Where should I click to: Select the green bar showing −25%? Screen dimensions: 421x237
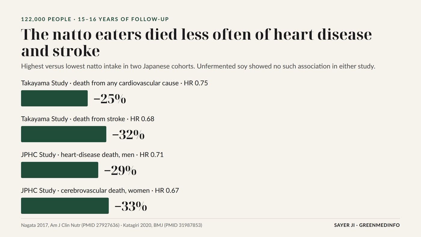click(54, 98)
